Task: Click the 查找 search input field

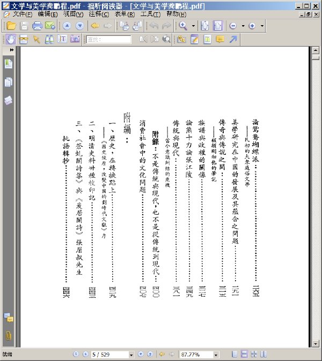Action: [108, 40]
